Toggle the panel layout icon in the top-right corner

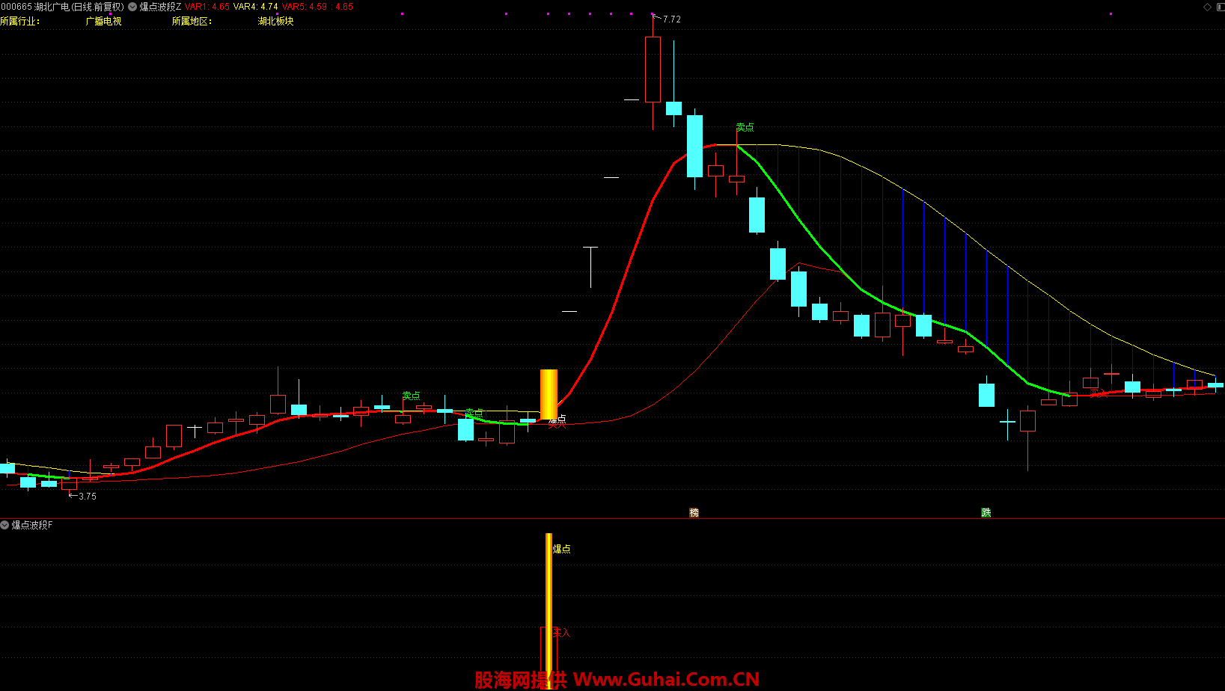[x=1219, y=7]
